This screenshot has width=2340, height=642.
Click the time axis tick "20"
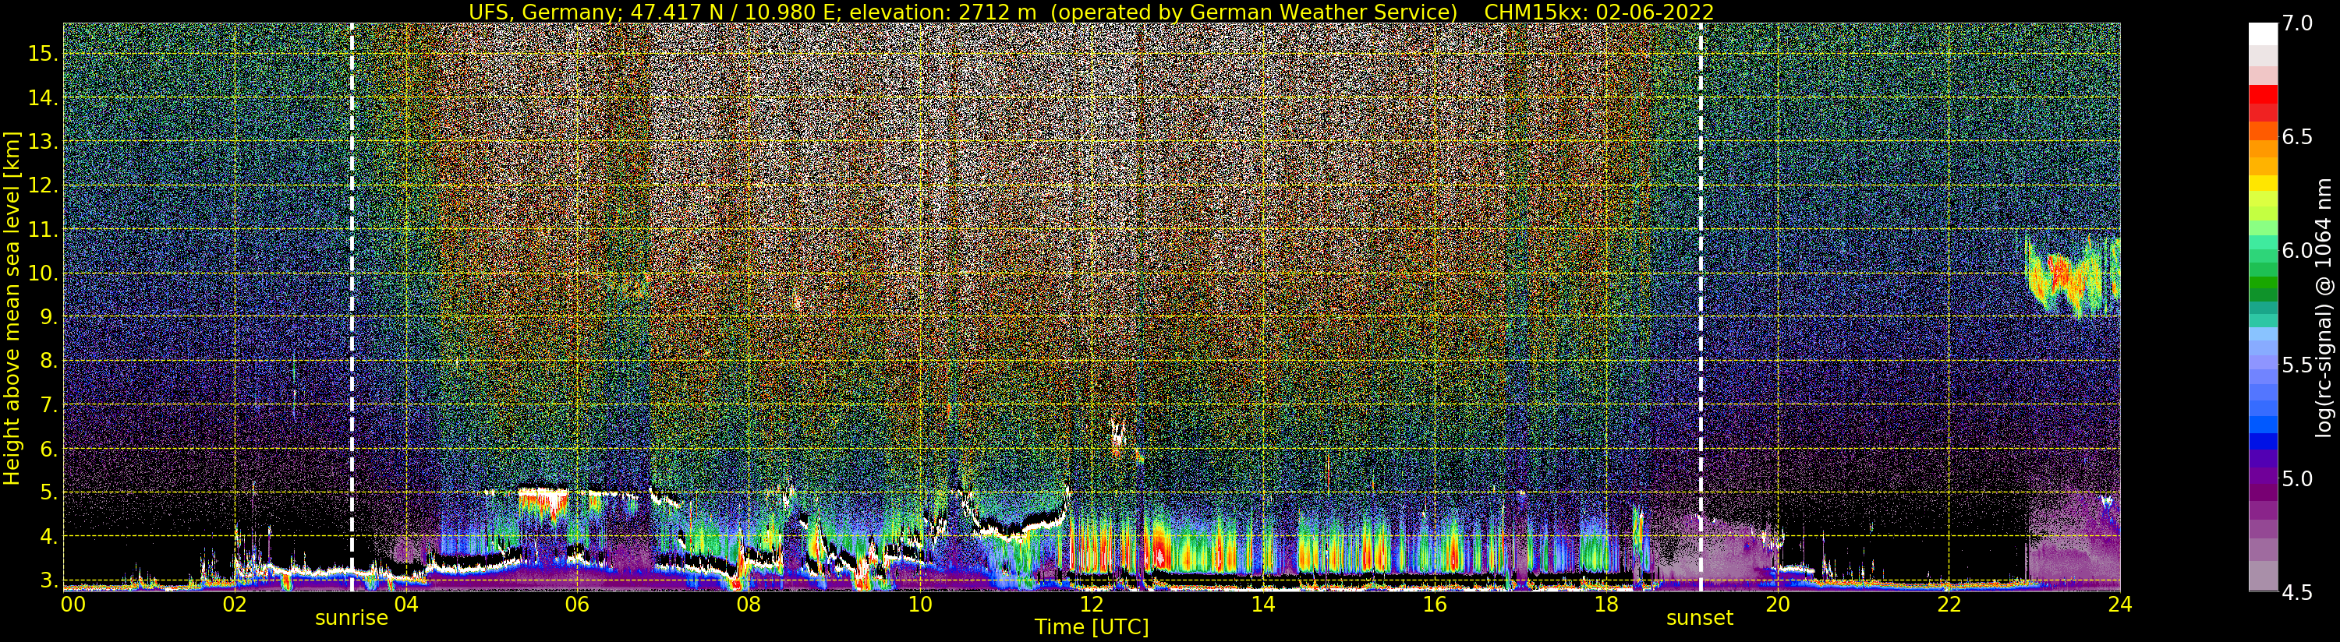(1777, 605)
